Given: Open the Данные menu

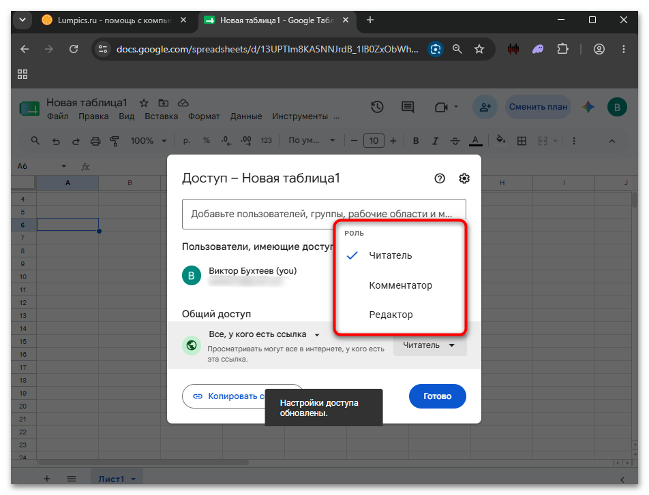Looking at the screenshot, I should pyautogui.click(x=246, y=116).
